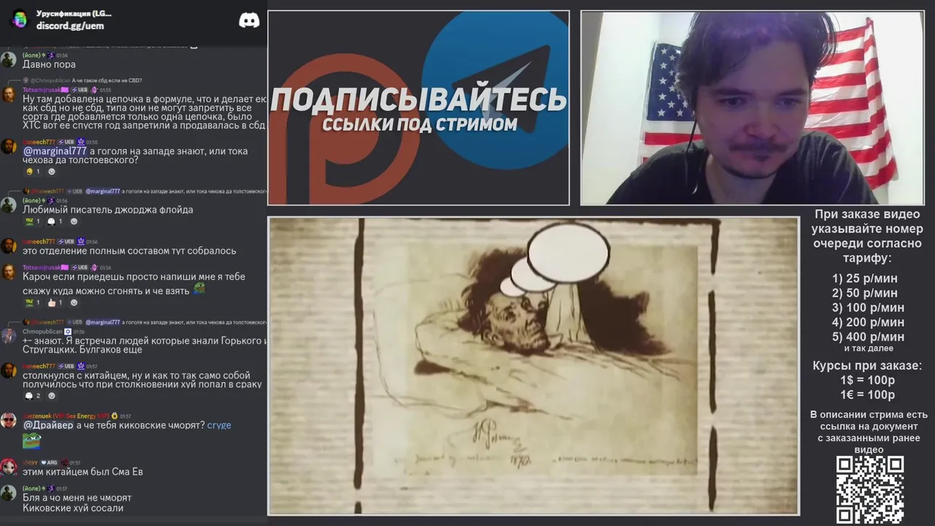The width and height of the screenshot is (935, 526).
Task: Click the ARG-tagged username at 01:57
Action: click(x=30, y=463)
